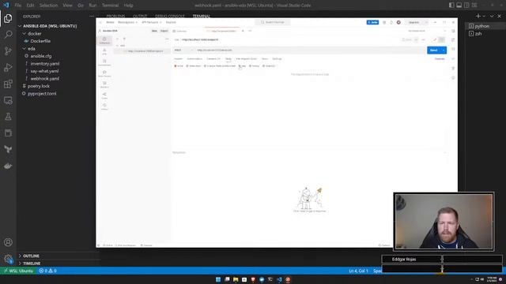
Task: Click the VS Code icon on the taskbar
Action: point(279,279)
